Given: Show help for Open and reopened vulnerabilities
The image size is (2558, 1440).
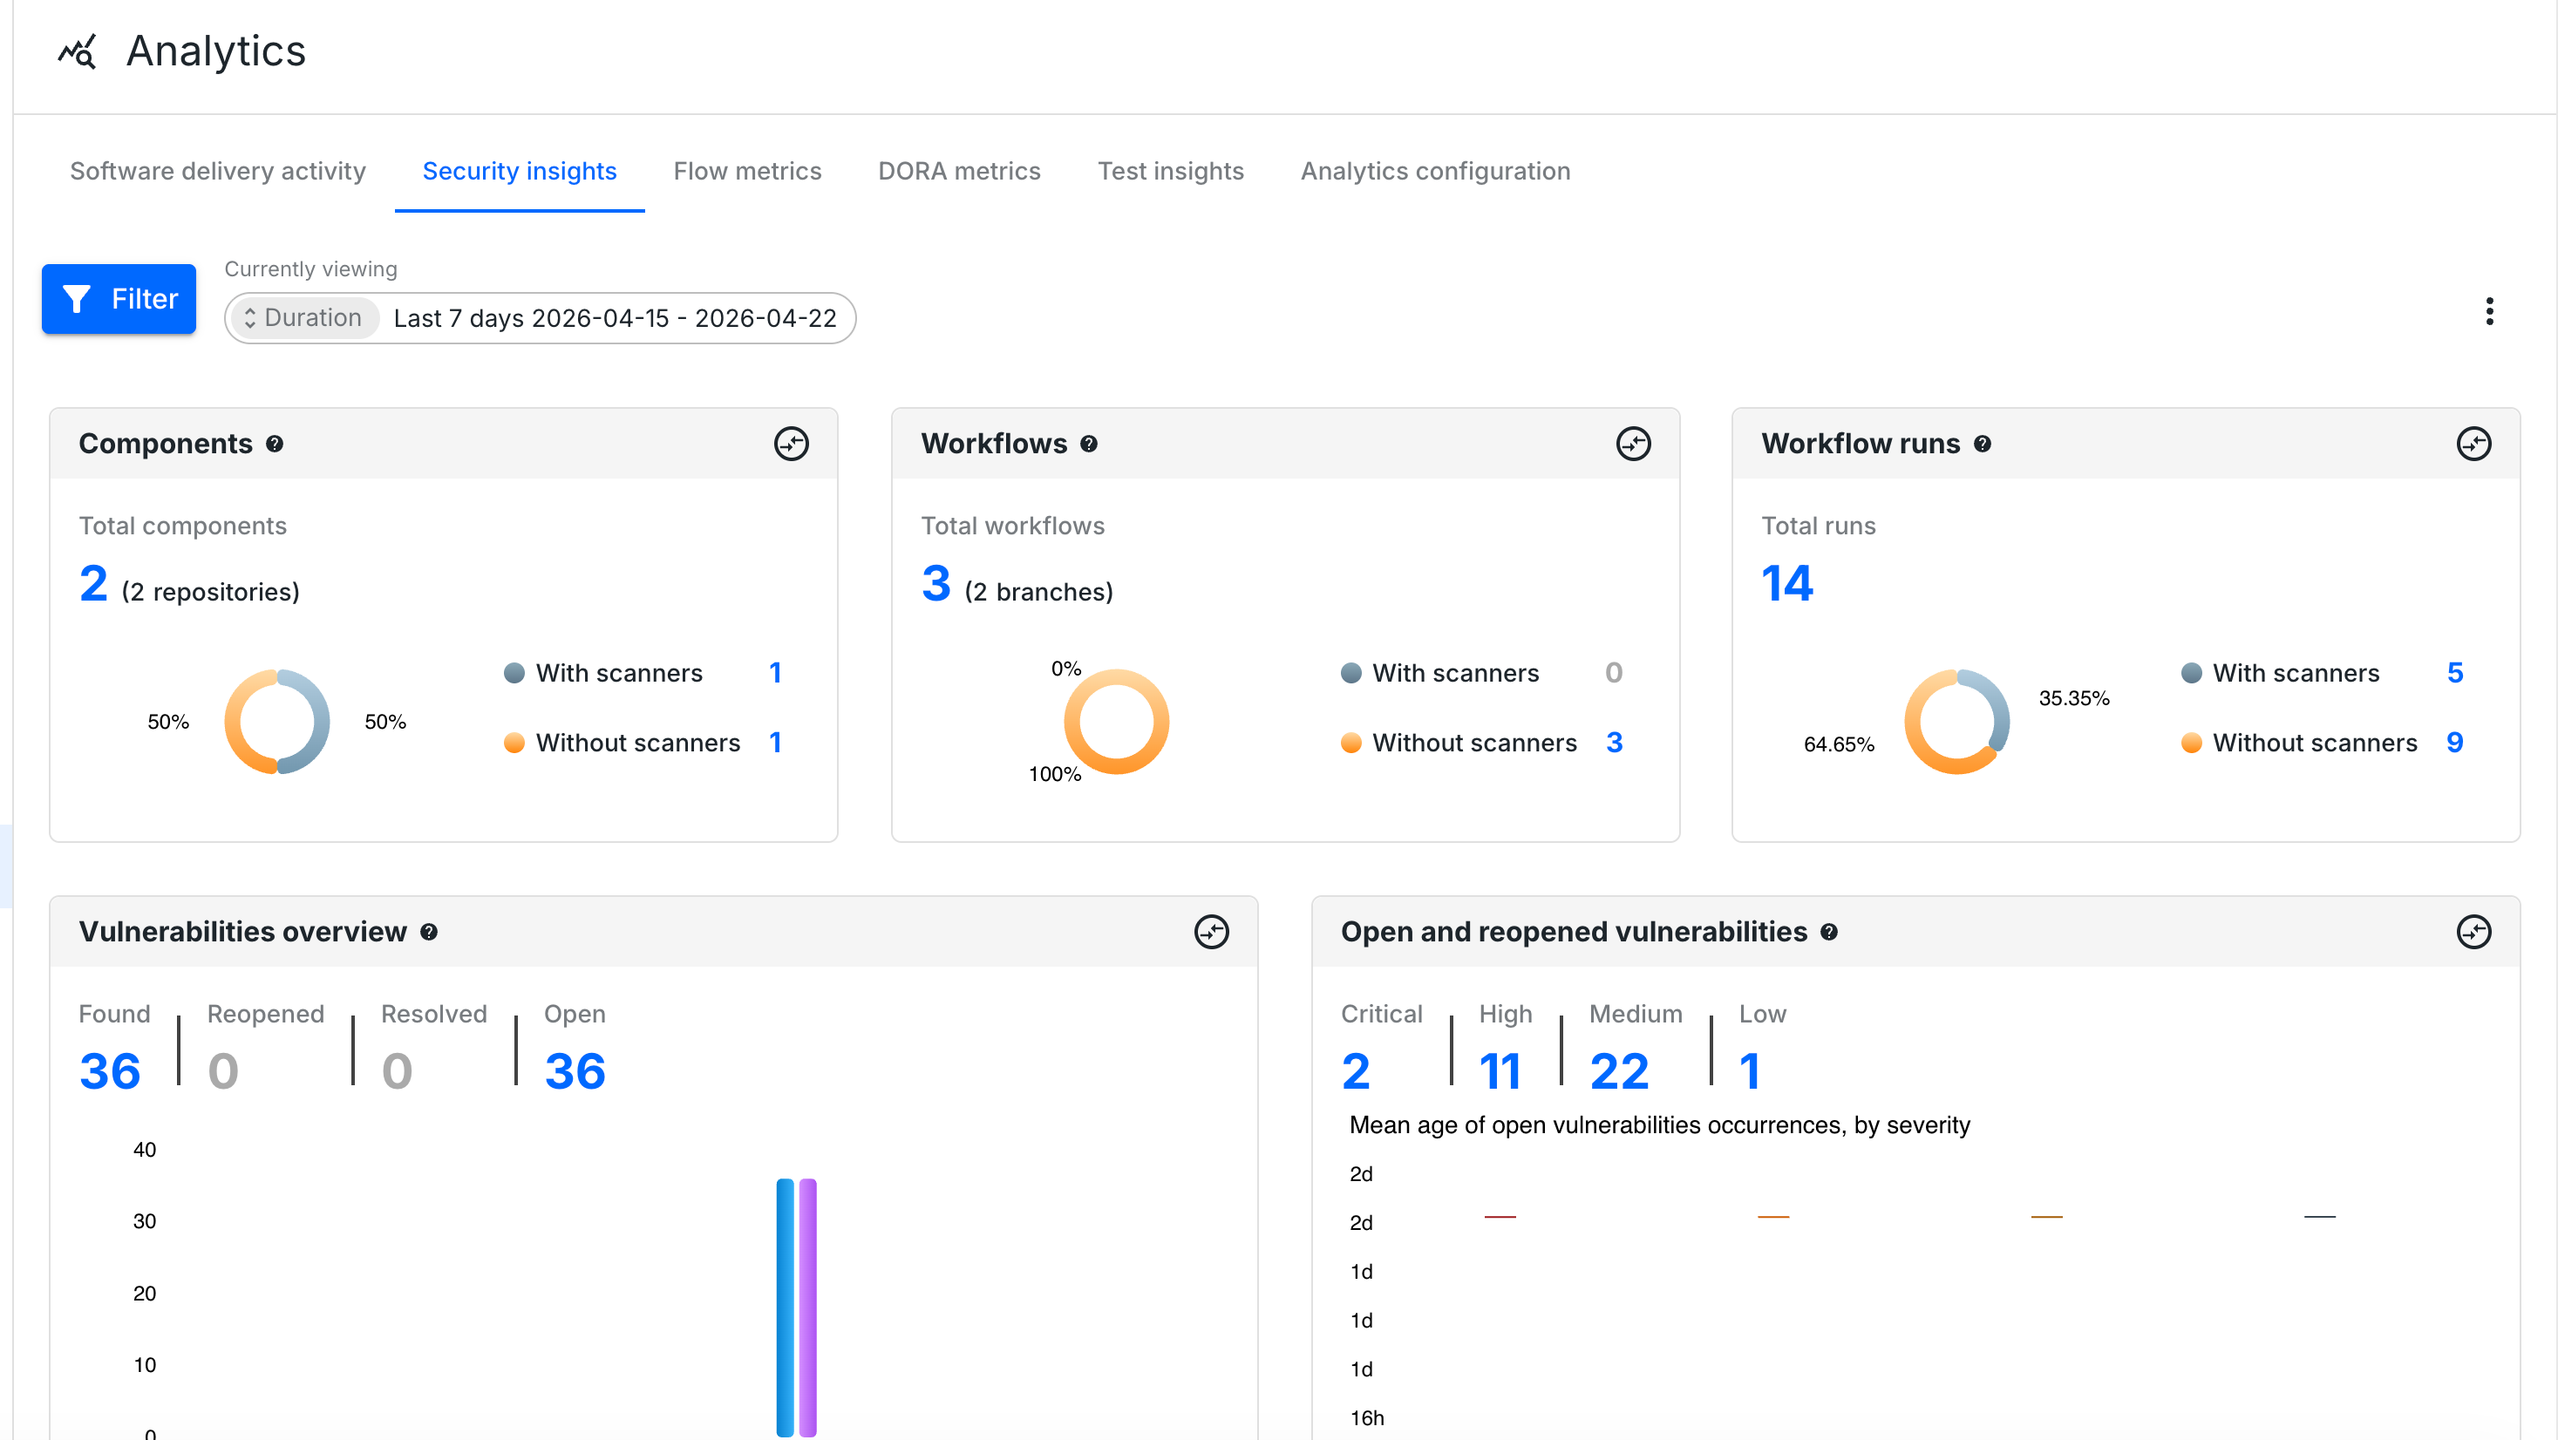Looking at the screenshot, I should tap(1829, 932).
